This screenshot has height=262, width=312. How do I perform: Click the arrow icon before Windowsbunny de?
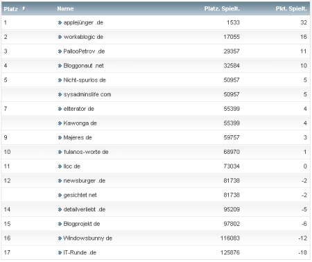[60, 238]
